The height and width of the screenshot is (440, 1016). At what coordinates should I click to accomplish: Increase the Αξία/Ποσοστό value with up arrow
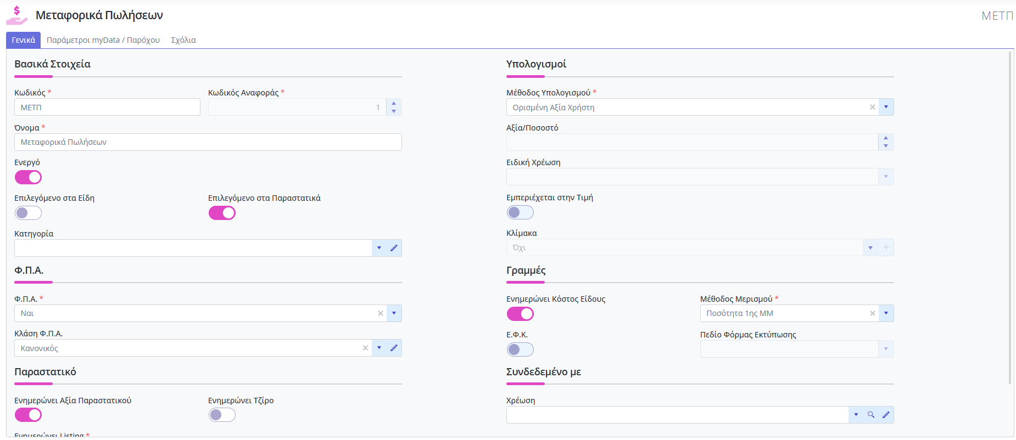tap(886, 138)
